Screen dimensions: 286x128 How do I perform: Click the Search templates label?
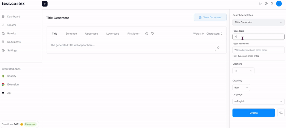tap(243, 15)
